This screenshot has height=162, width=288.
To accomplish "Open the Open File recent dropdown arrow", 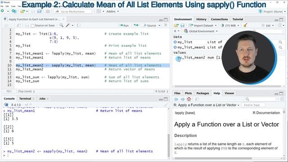I will point(27,11).
